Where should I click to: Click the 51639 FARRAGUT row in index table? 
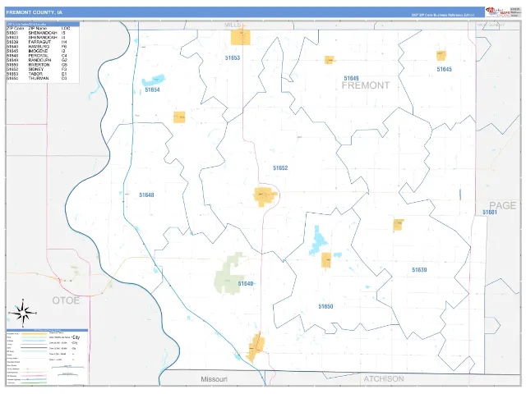39,42
